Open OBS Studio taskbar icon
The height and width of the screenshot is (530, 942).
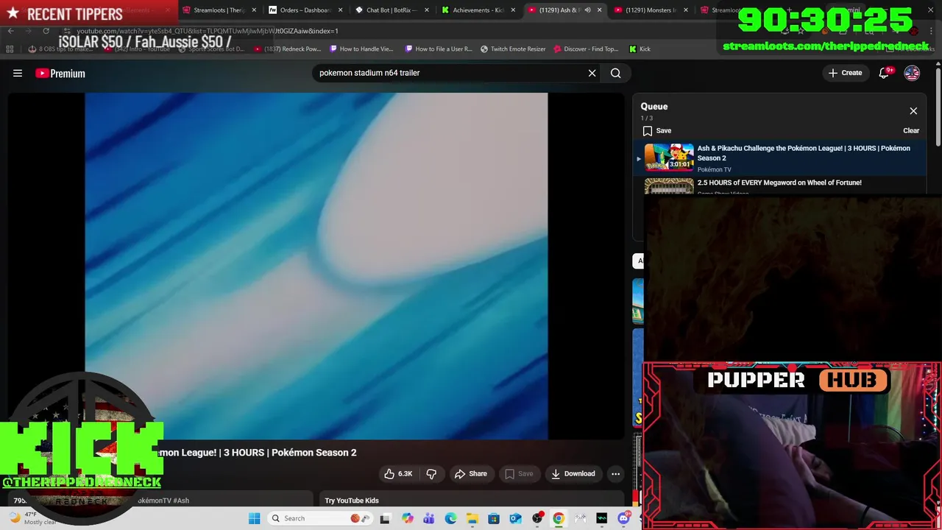[x=537, y=518]
